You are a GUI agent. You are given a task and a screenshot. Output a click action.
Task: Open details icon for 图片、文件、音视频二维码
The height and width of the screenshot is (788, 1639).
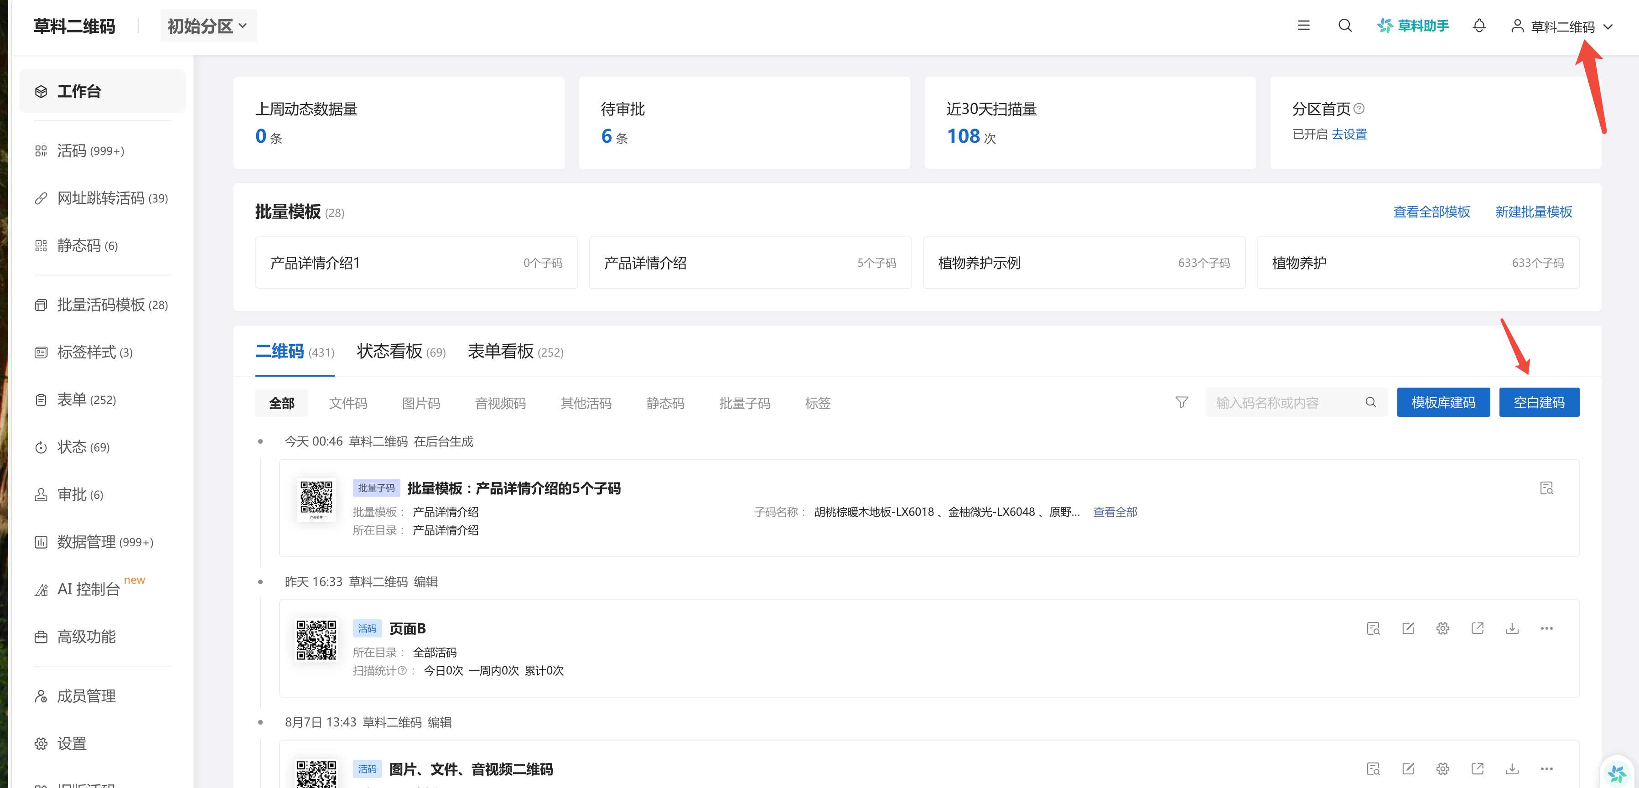click(1373, 769)
